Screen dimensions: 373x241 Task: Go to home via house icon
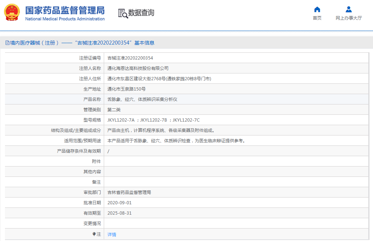pyautogui.click(x=317, y=10)
